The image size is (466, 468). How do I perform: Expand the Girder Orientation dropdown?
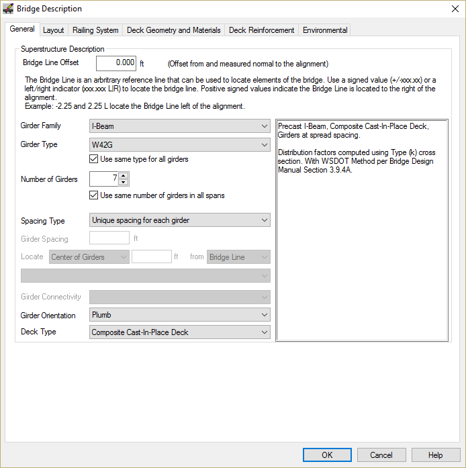[x=179, y=315]
